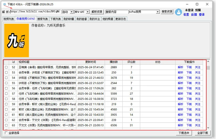Screen dimensions: 216x139
Task: Click the table scrollbar up arrow
Action: [208, 62]
